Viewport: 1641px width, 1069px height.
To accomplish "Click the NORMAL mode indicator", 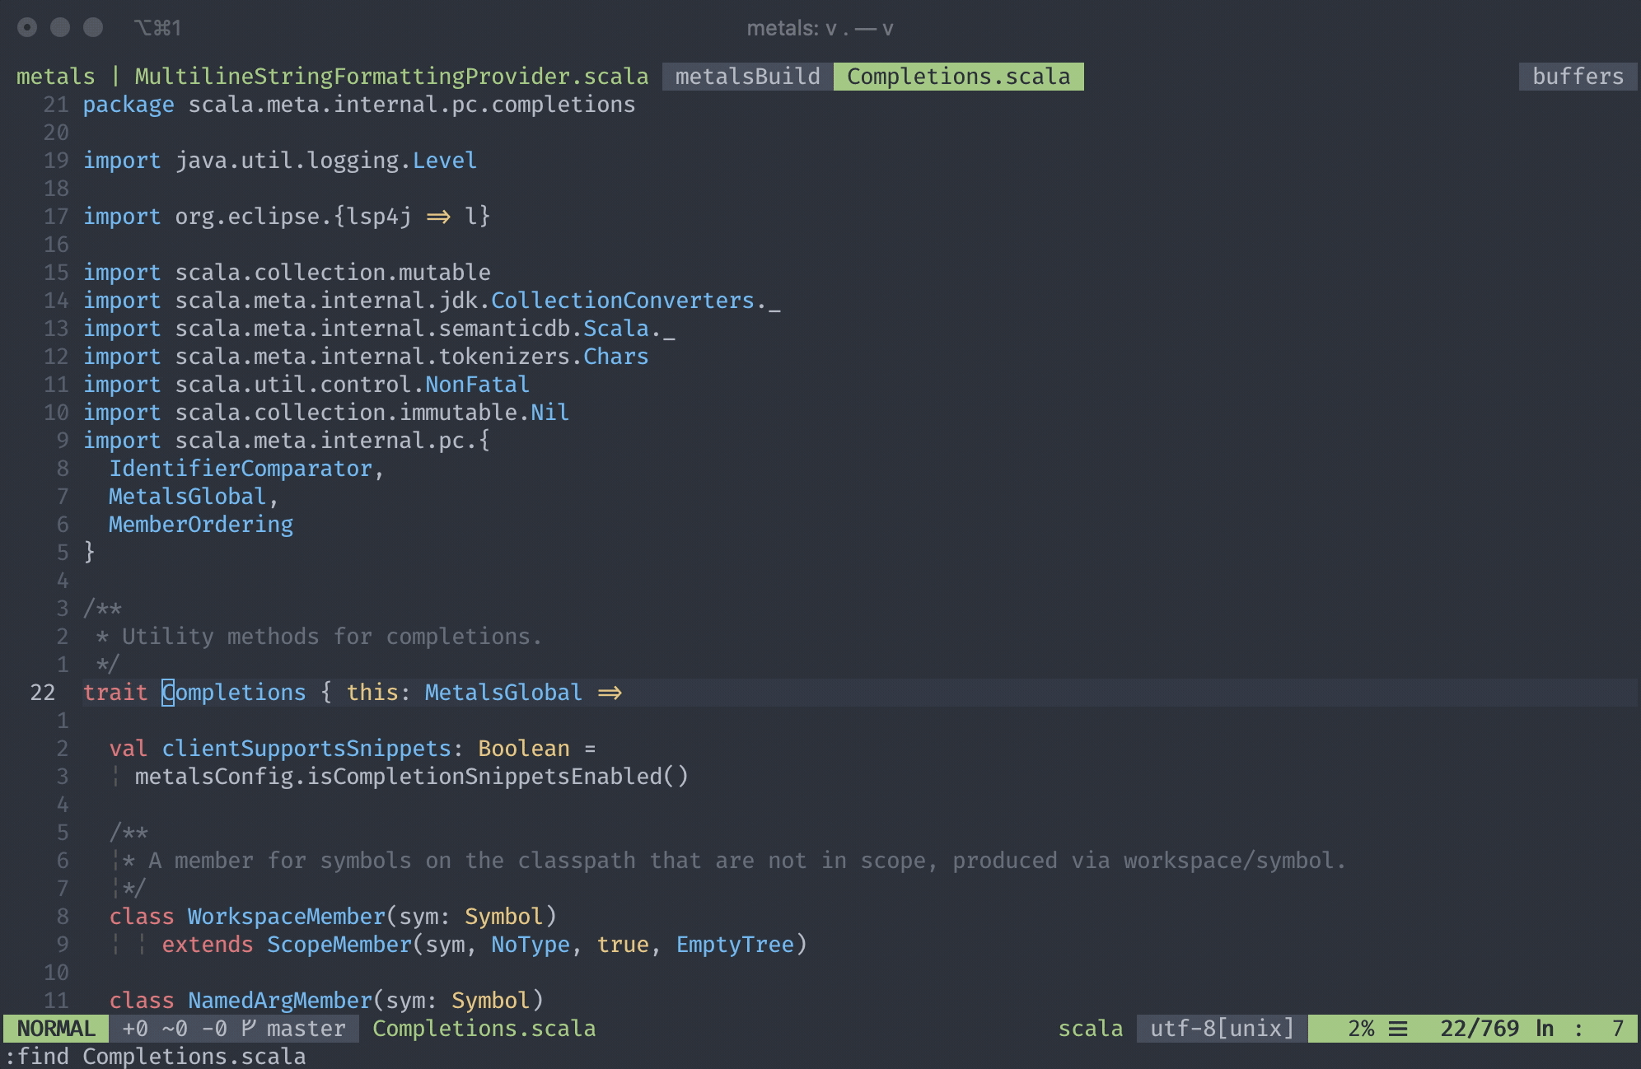I will 56,1029.
